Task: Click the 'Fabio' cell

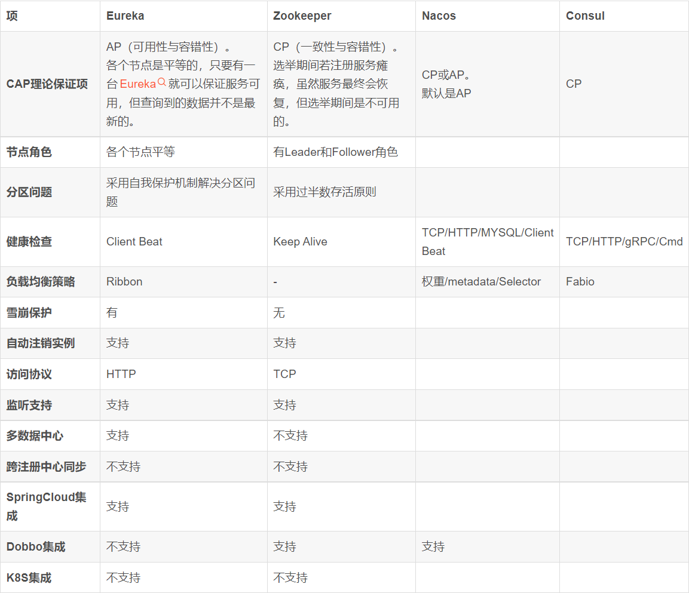Action: (624, 281)
